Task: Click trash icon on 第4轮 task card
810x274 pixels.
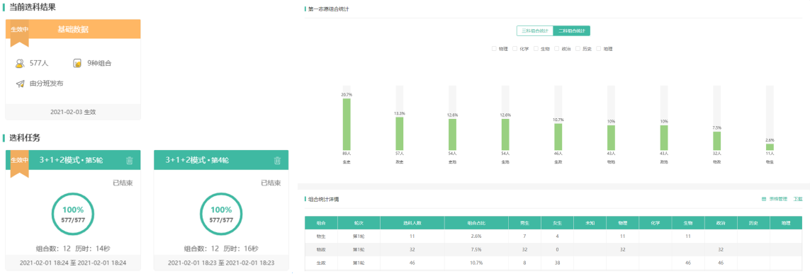Action: click(x=277, y=161)
